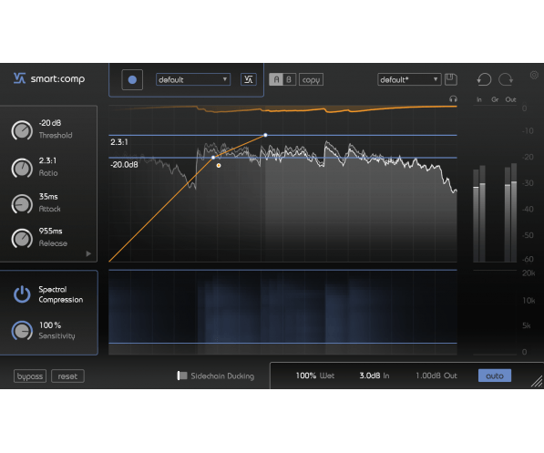Select state B
The image size is (544, 453).
click(289, 79)
